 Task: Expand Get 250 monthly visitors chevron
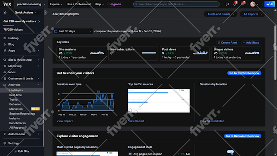[39, 21]
